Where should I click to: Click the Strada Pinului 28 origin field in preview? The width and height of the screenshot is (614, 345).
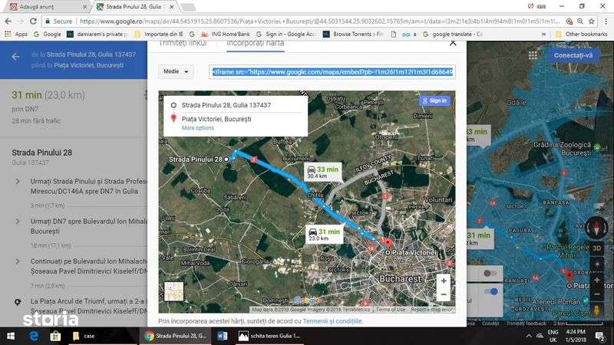click(x=236, y=105)
